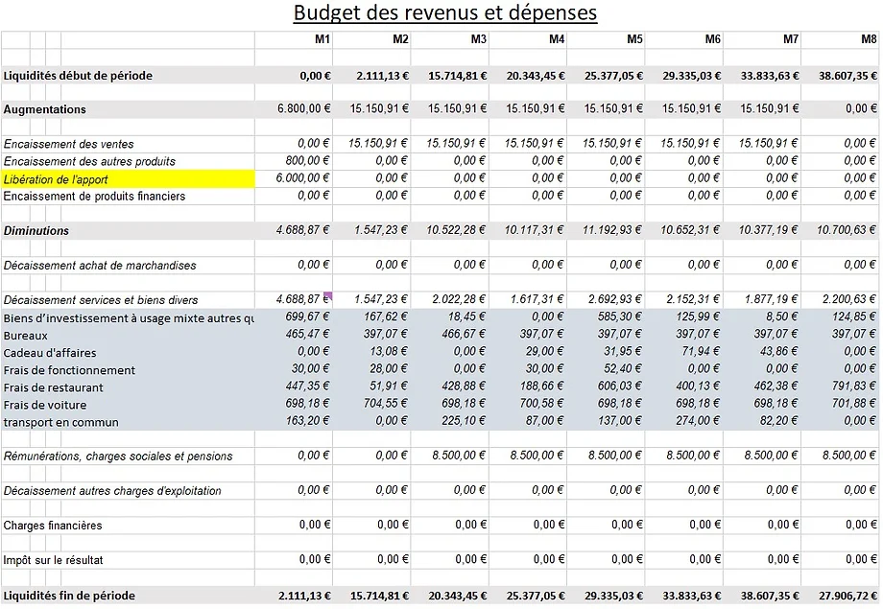Click the 'Augmentations' row label

pyautogui.click(x=45, y=109)
